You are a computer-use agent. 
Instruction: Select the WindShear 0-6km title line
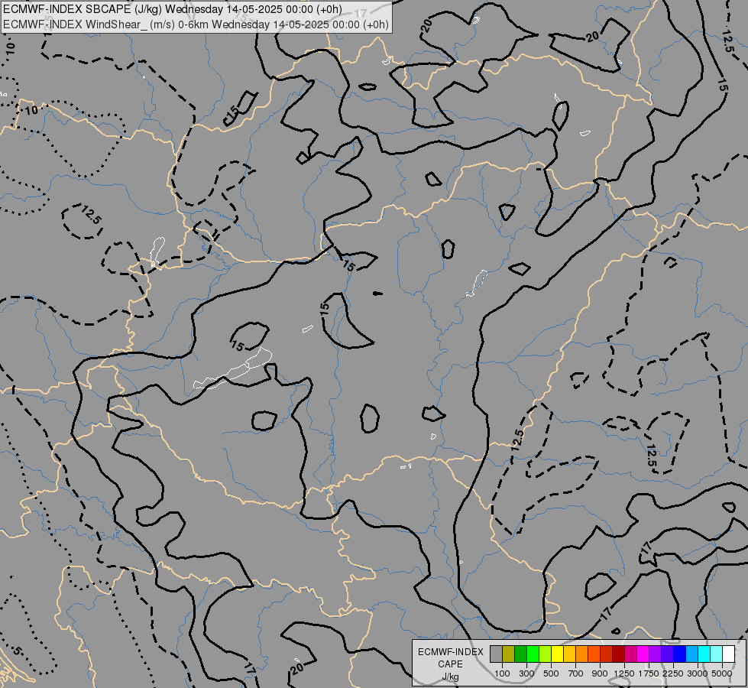[196, 24]
